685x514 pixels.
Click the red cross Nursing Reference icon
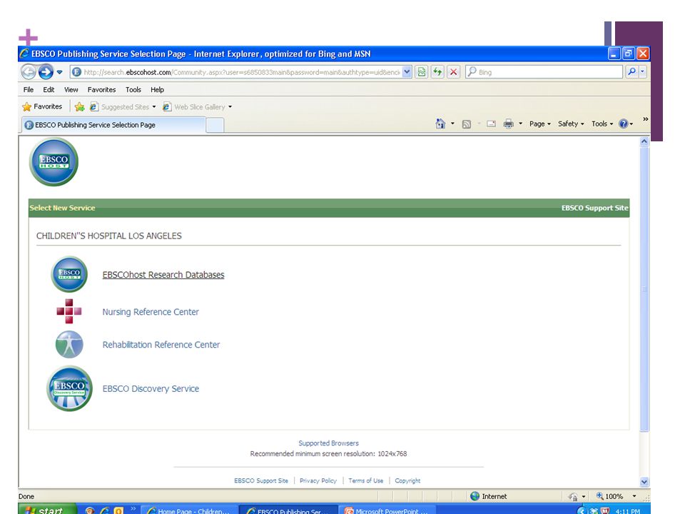pos(69,311)
